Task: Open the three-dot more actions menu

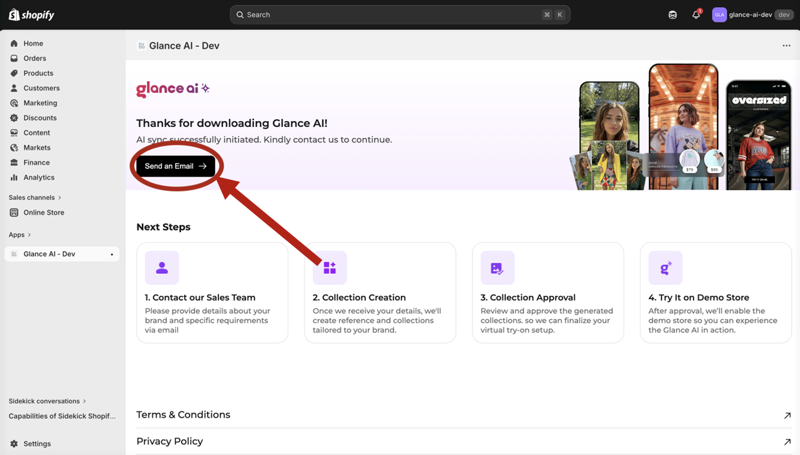Action: click(x=786, y=46)
